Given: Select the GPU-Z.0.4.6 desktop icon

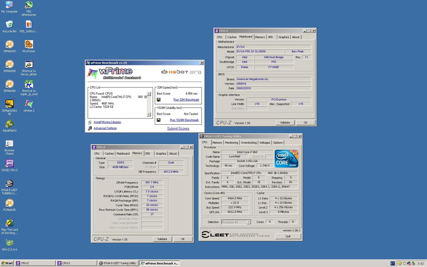Looking at the screenshot, I should (9, 245).
